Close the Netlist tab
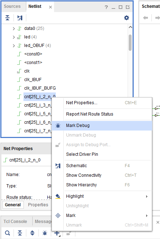 tap(50, 7)
